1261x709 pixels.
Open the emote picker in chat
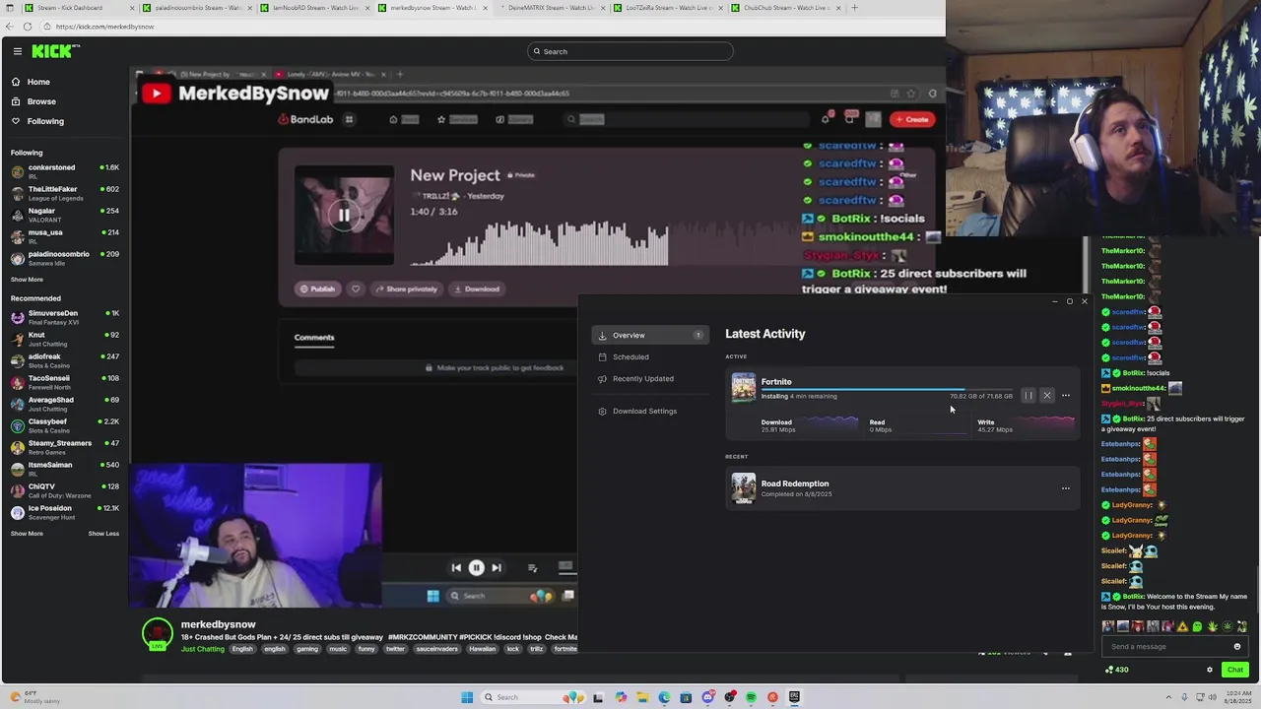[1237, 647]
